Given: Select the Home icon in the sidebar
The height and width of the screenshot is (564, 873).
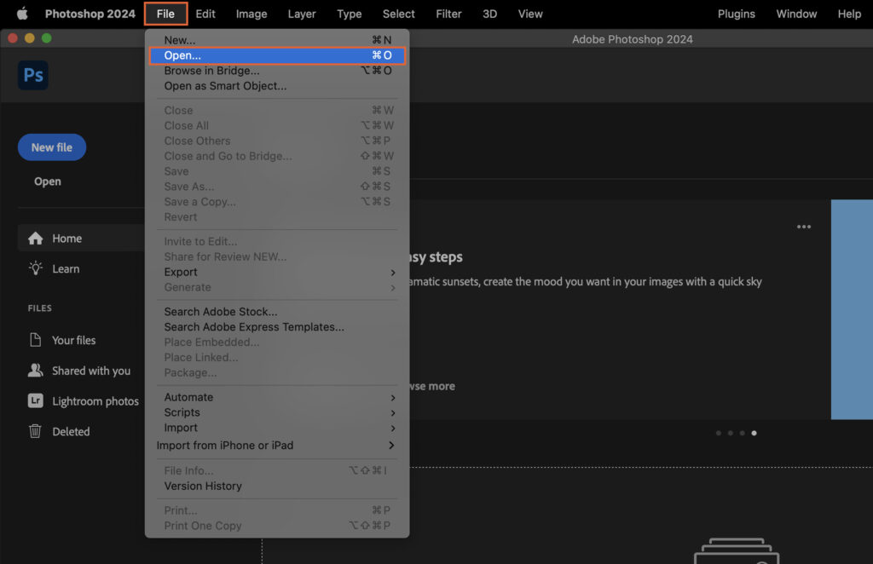Looking at the screenshot, I should 35,238.
